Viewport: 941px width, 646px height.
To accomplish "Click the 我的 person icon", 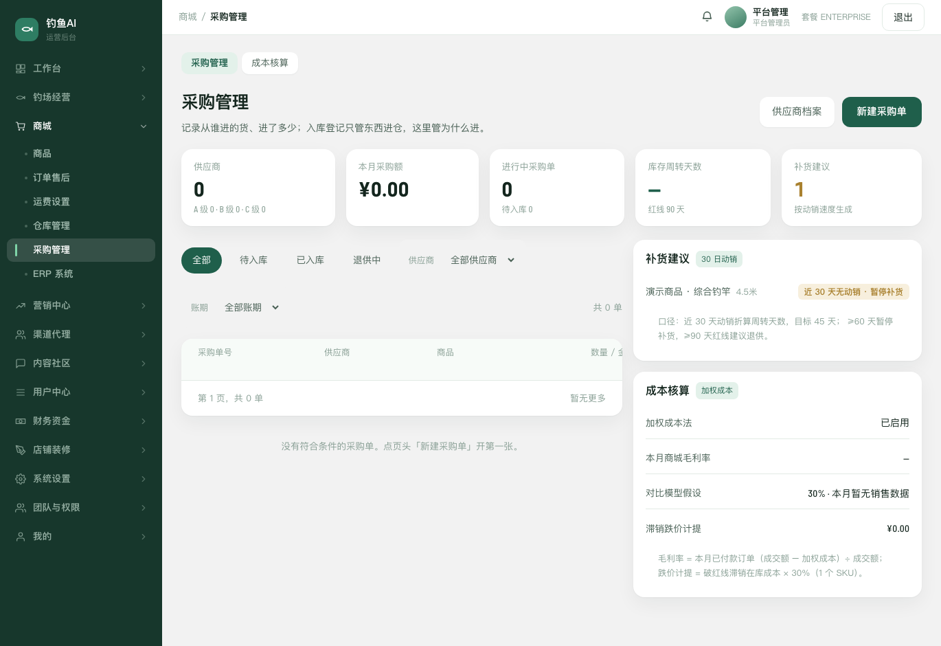I will [x=21, y=537].
